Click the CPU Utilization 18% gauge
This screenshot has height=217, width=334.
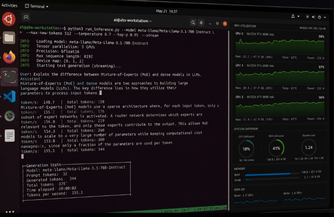point(246,149)
